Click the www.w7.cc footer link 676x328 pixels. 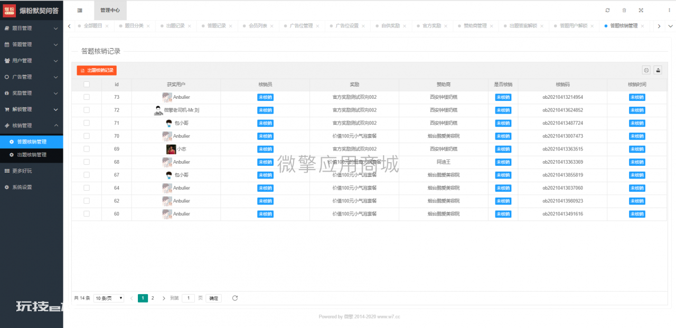389,317
